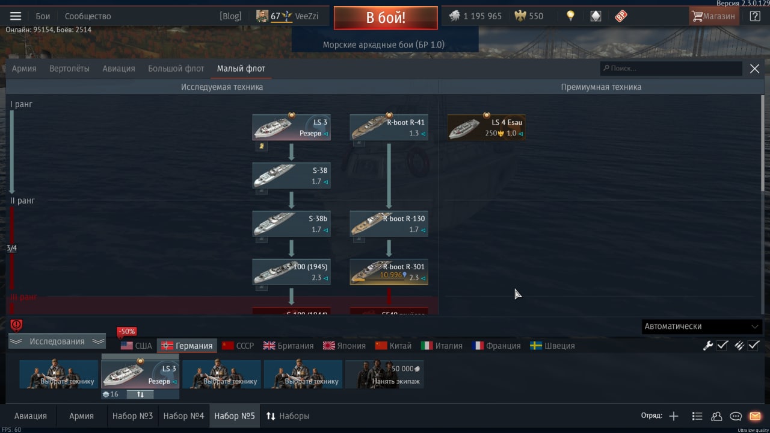
Task: Start the battle with the В бой! button
Action: click(x=386, y=17)
